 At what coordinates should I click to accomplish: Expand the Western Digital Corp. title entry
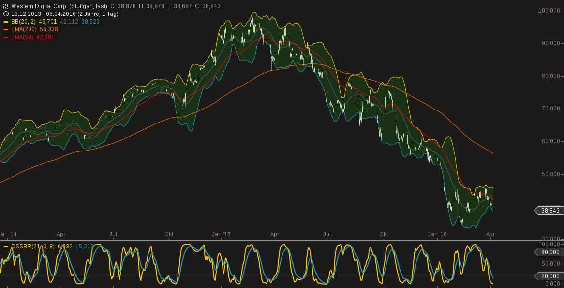pos(36,6)
